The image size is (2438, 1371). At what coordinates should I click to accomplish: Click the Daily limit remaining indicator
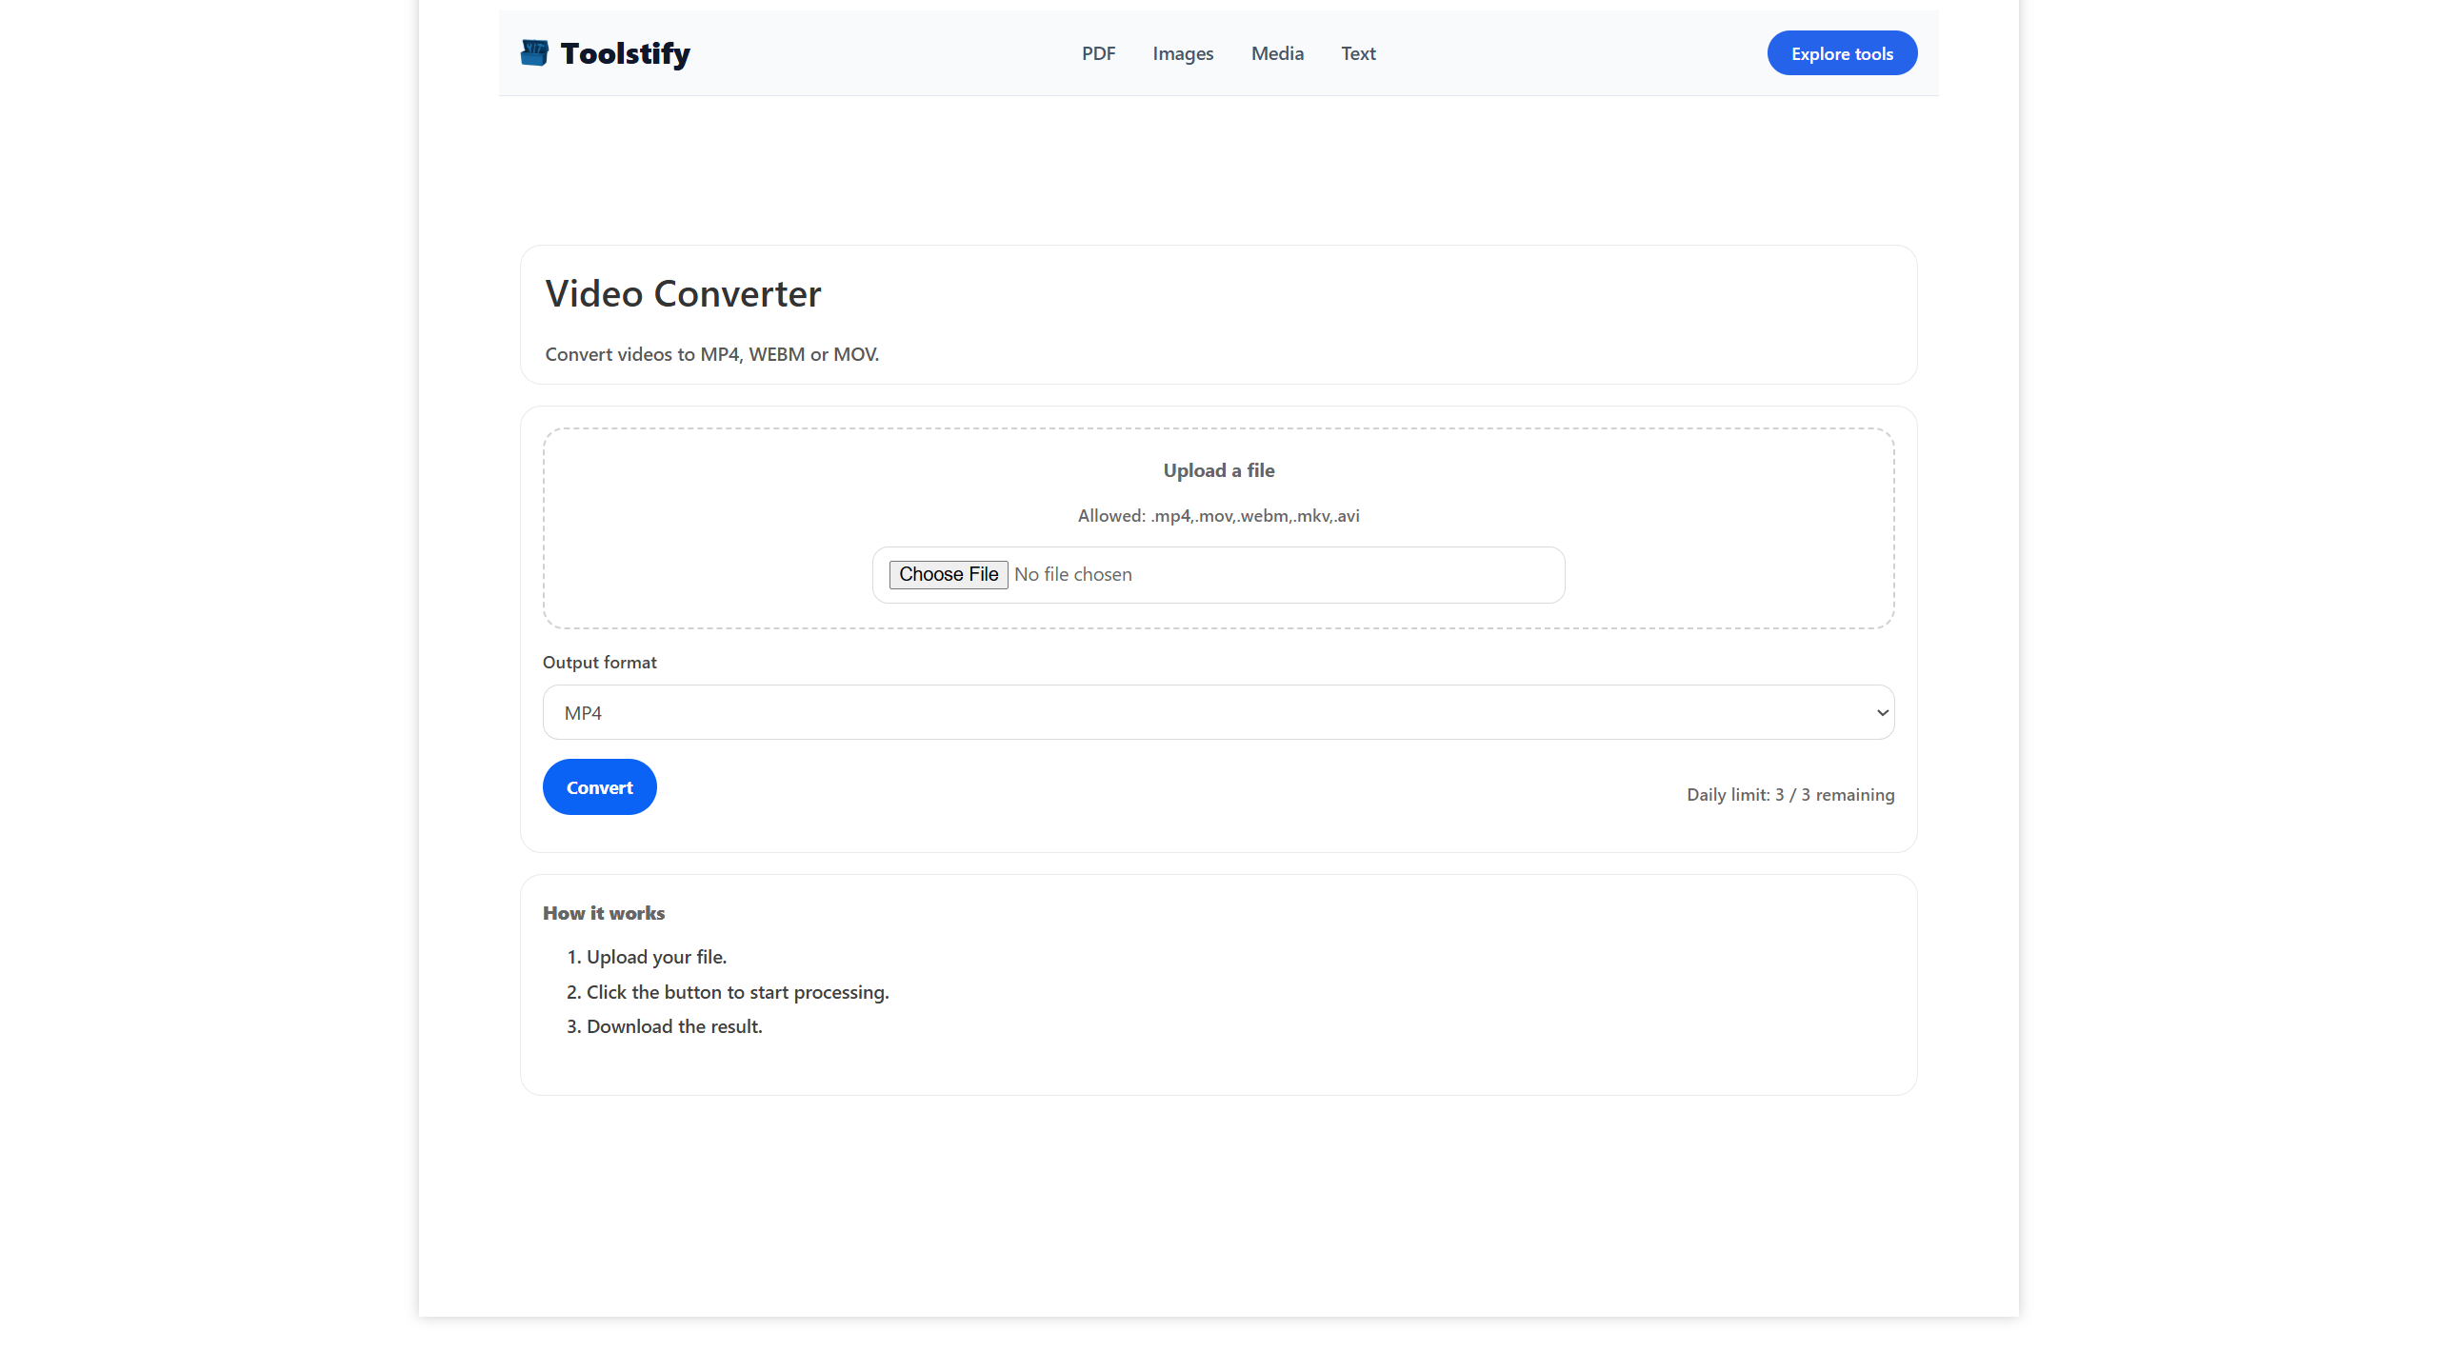tap(1790, 794)
